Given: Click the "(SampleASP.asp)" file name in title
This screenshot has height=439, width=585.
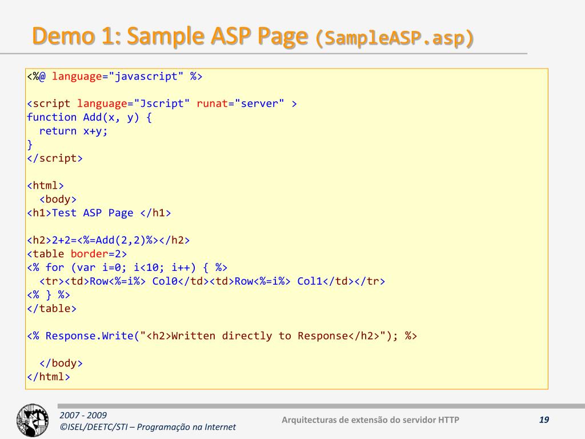Looking at the screenshot, I should click(x=394, y=38).
